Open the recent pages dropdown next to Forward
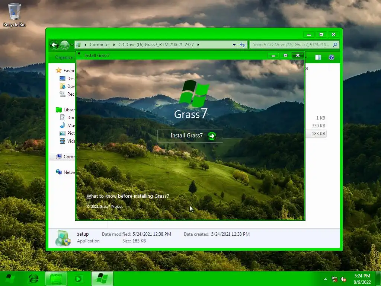381x286 pixels. [x=72, y=45]
